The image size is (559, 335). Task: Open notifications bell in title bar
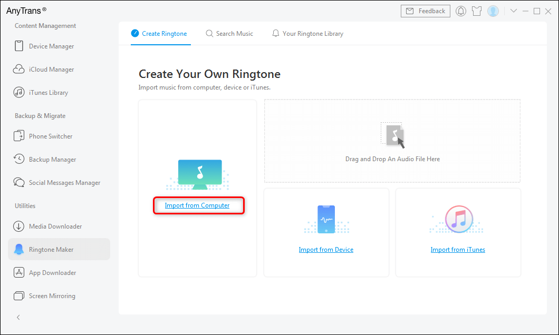[460, 11]
